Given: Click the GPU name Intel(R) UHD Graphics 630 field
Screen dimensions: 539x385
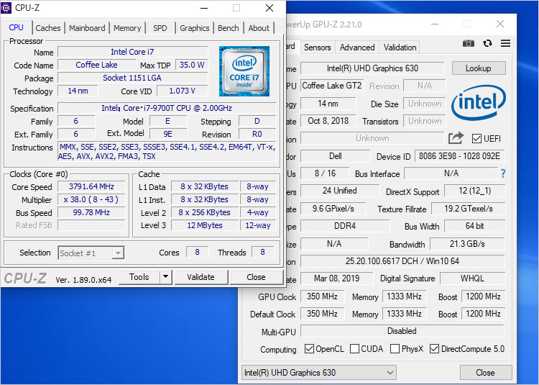Looking at the screenshot, I should [372, 68].
